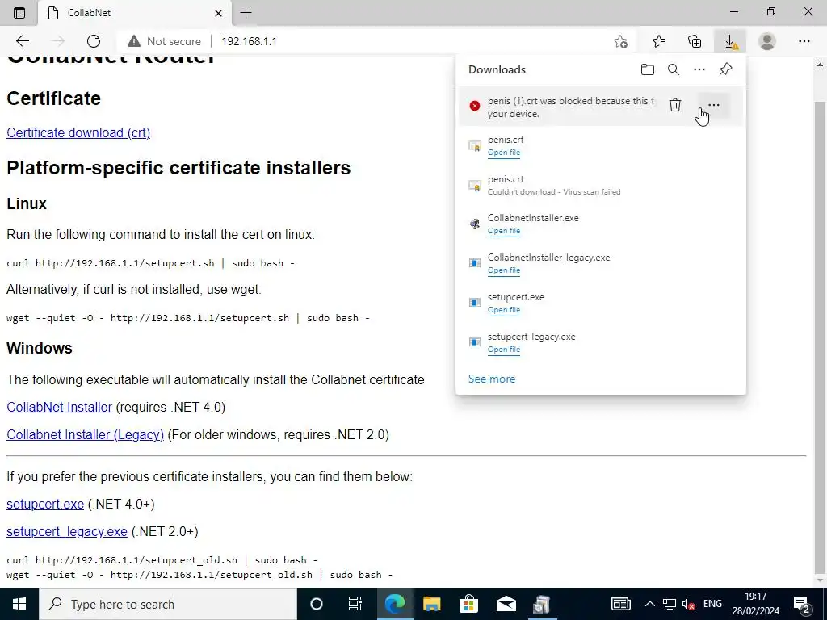Open Task View on taskbar
This screenshot has width=827, height=620.
pyautogui.click(x=355, y=604)
